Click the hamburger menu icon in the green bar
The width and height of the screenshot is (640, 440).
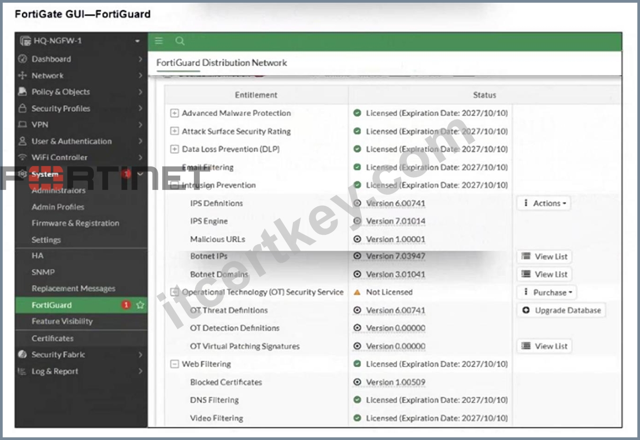coord(159,41)
